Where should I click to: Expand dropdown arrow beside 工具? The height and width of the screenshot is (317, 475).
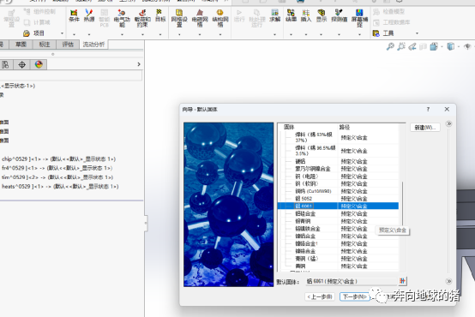pyautogui.click(x=418, y=33)
